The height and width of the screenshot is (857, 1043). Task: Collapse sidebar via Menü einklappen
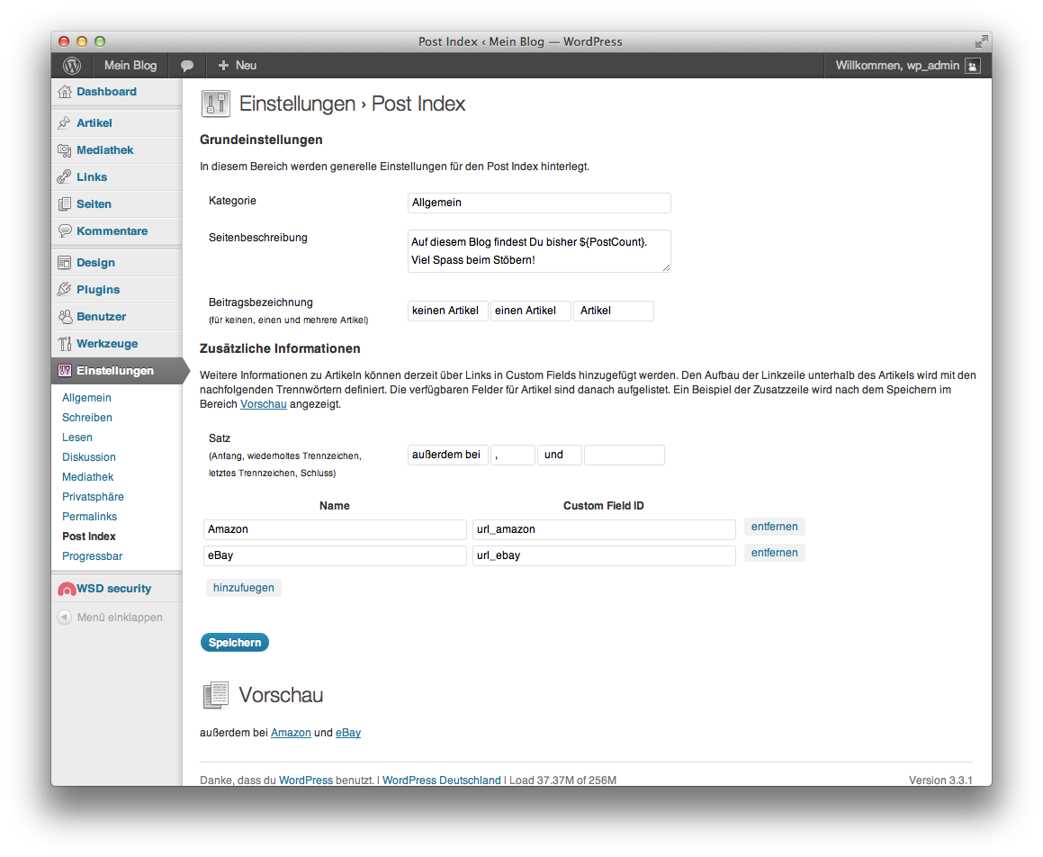pyautogui.click(x=120, y=618)
